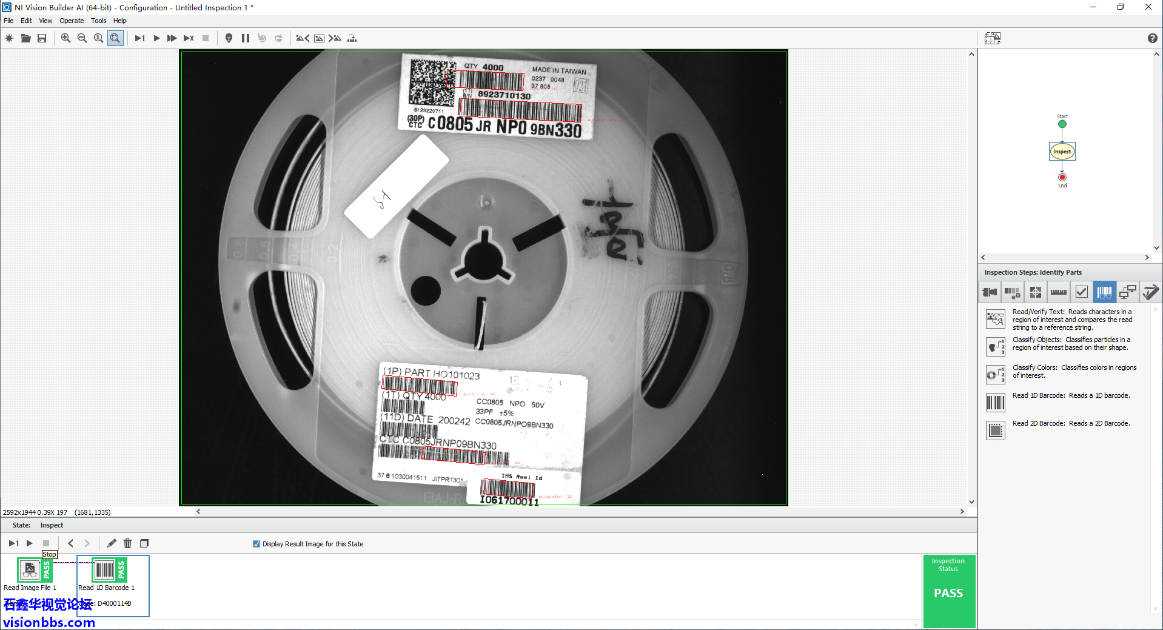Run inspection once in main toolbar
This screenshot has width=1163, height=630.
(139, 38)
